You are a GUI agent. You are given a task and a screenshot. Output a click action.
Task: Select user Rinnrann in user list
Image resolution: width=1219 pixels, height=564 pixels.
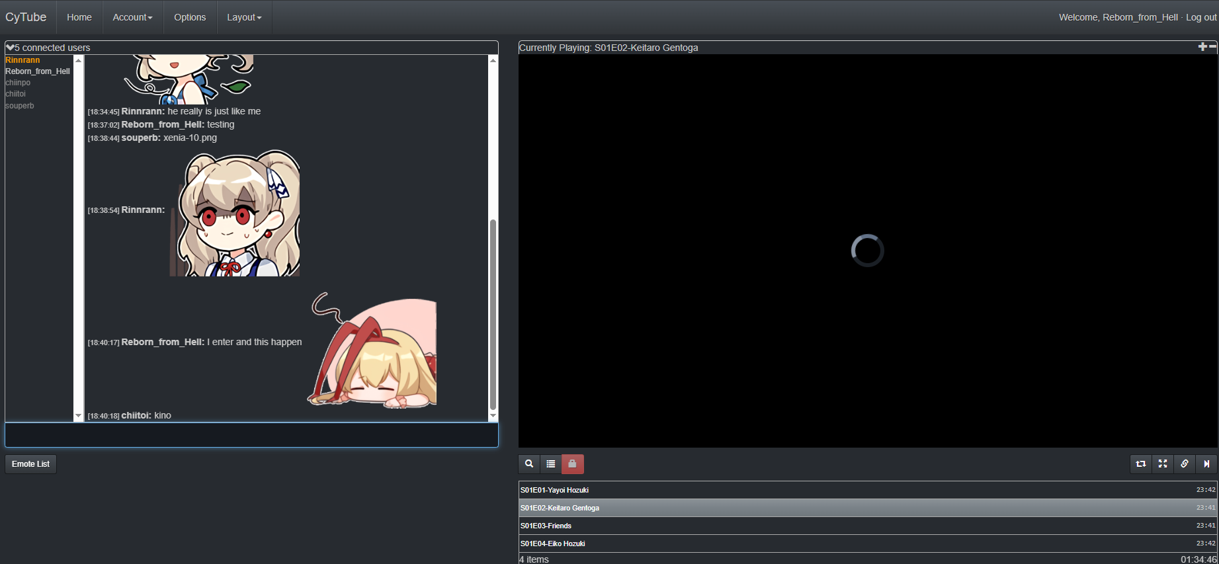point(22,60)
